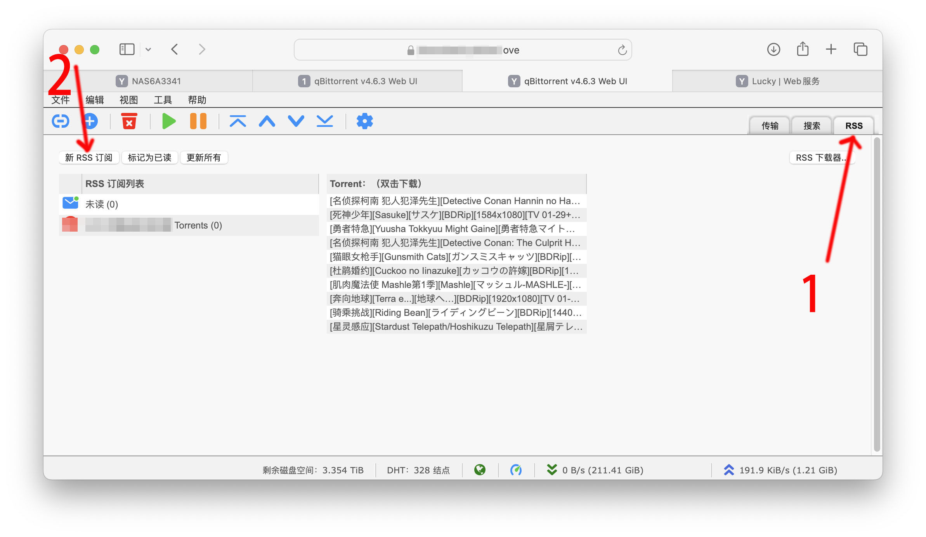Viewport: 926px width, 537px height.
Task: Click the red delete torrent icon
Action: click(129, 121)
